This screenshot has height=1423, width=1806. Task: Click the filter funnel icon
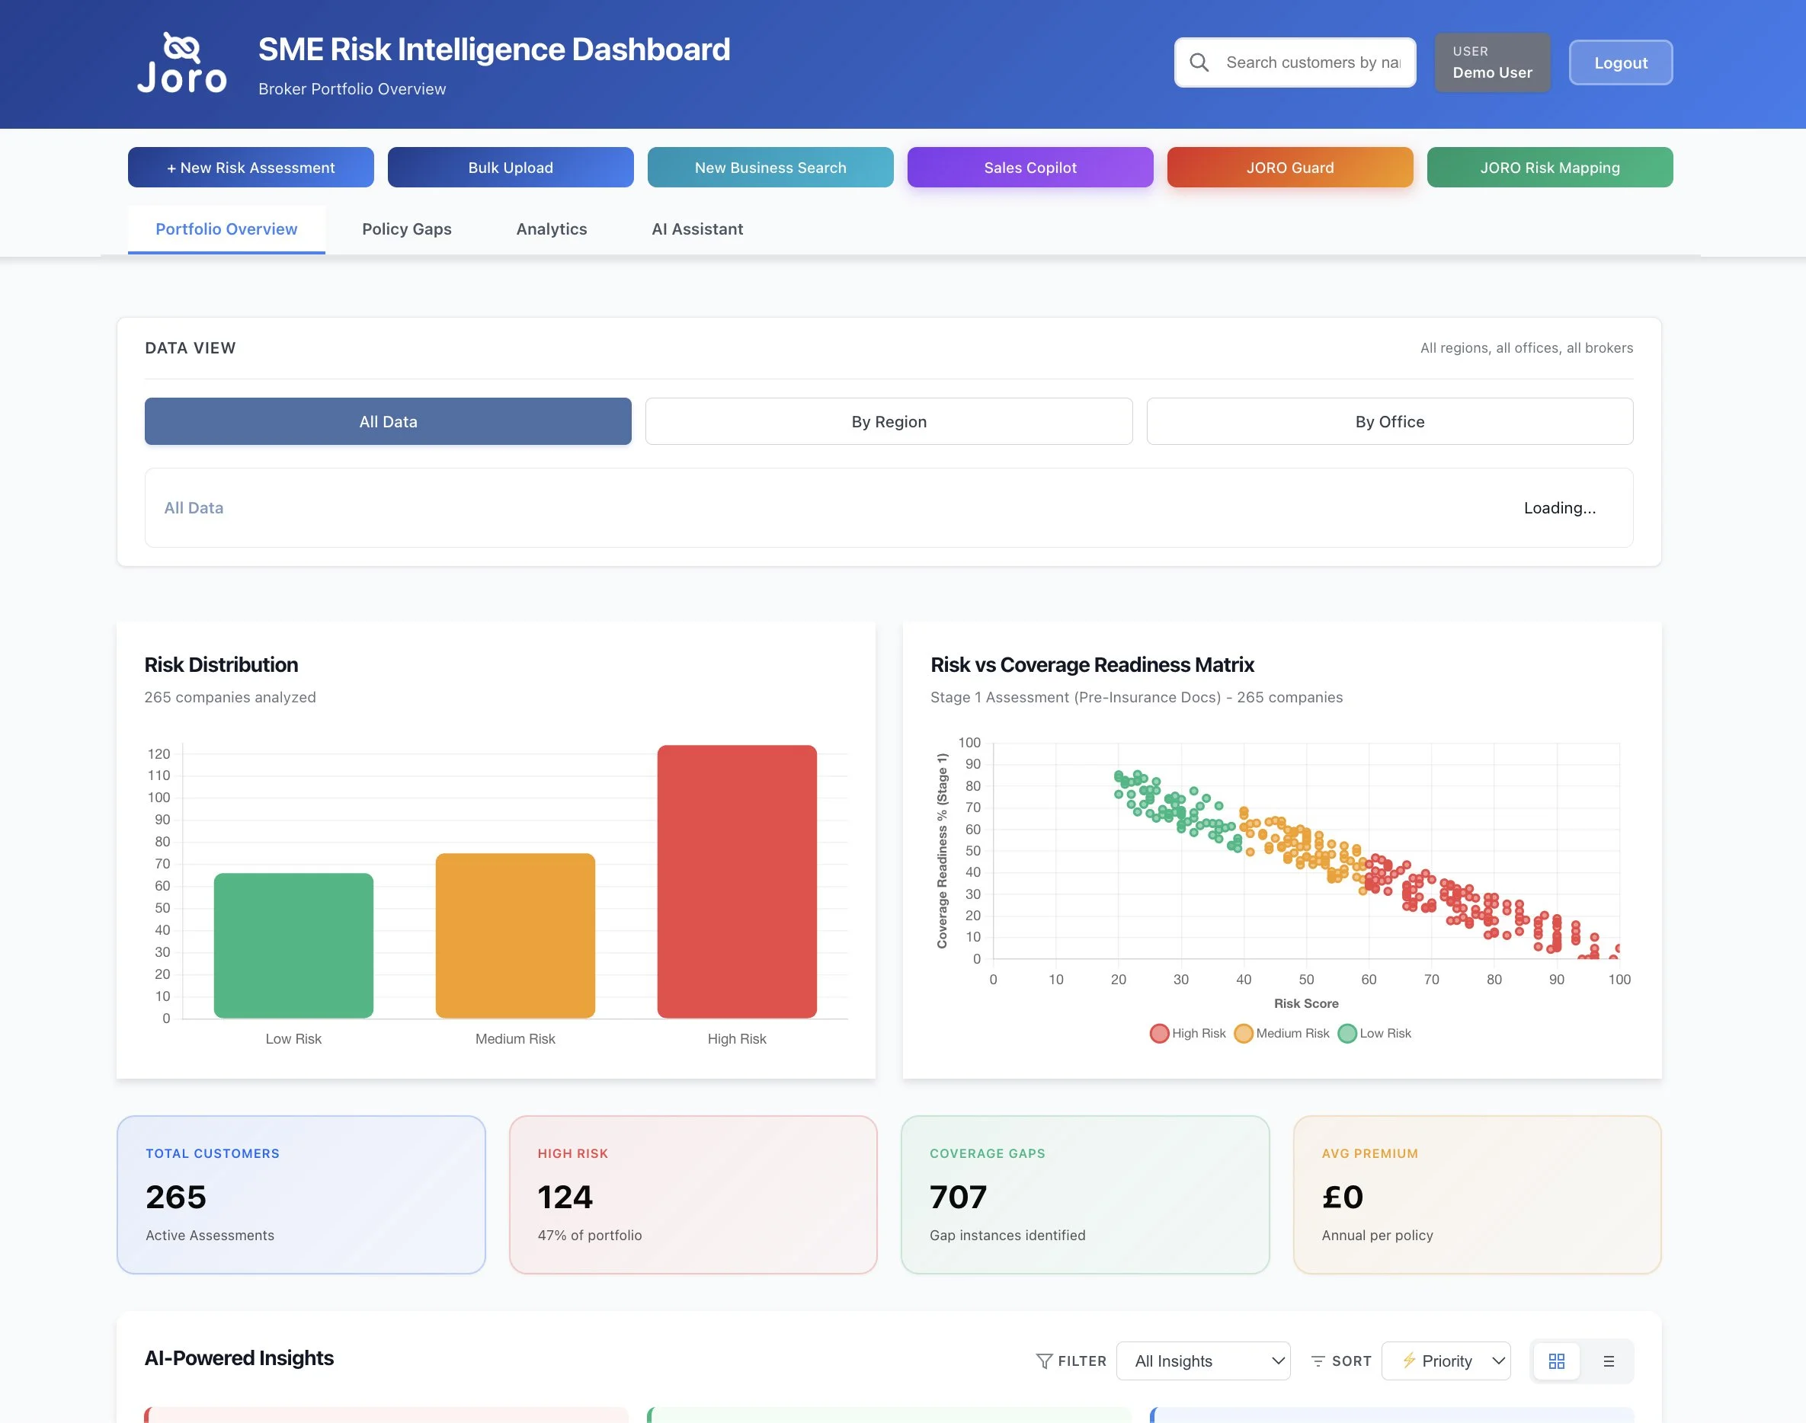pos(1043,1361)
